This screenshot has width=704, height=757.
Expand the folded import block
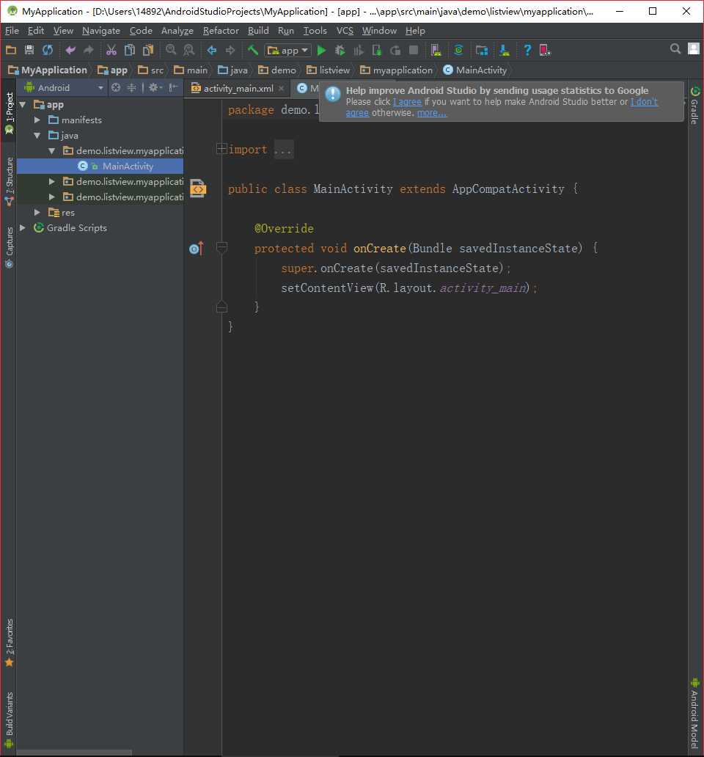pyautogui.click(x=221, y=149)
